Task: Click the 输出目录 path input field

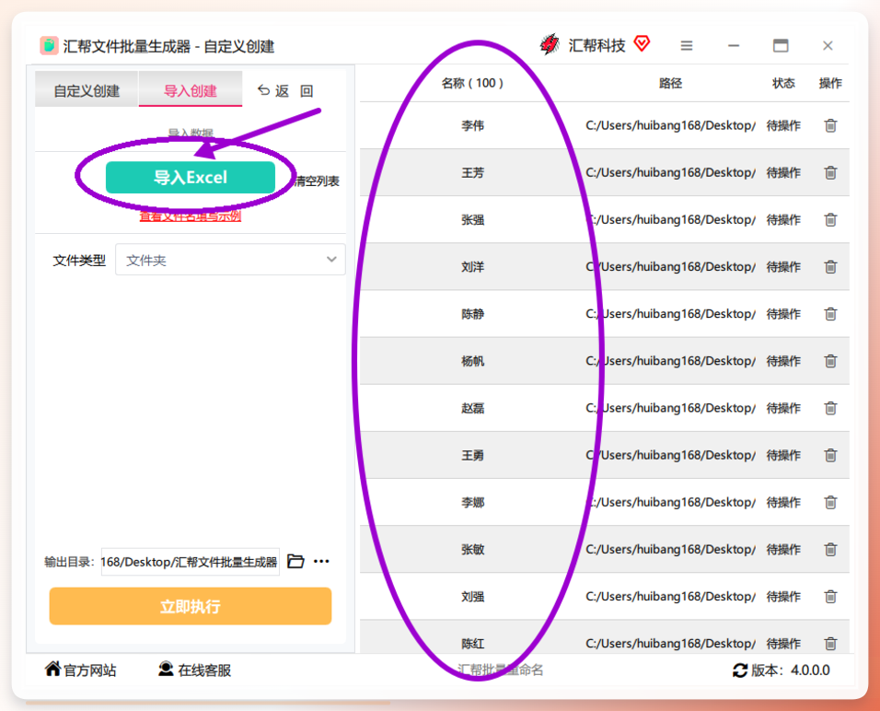Action: point(190,562)
